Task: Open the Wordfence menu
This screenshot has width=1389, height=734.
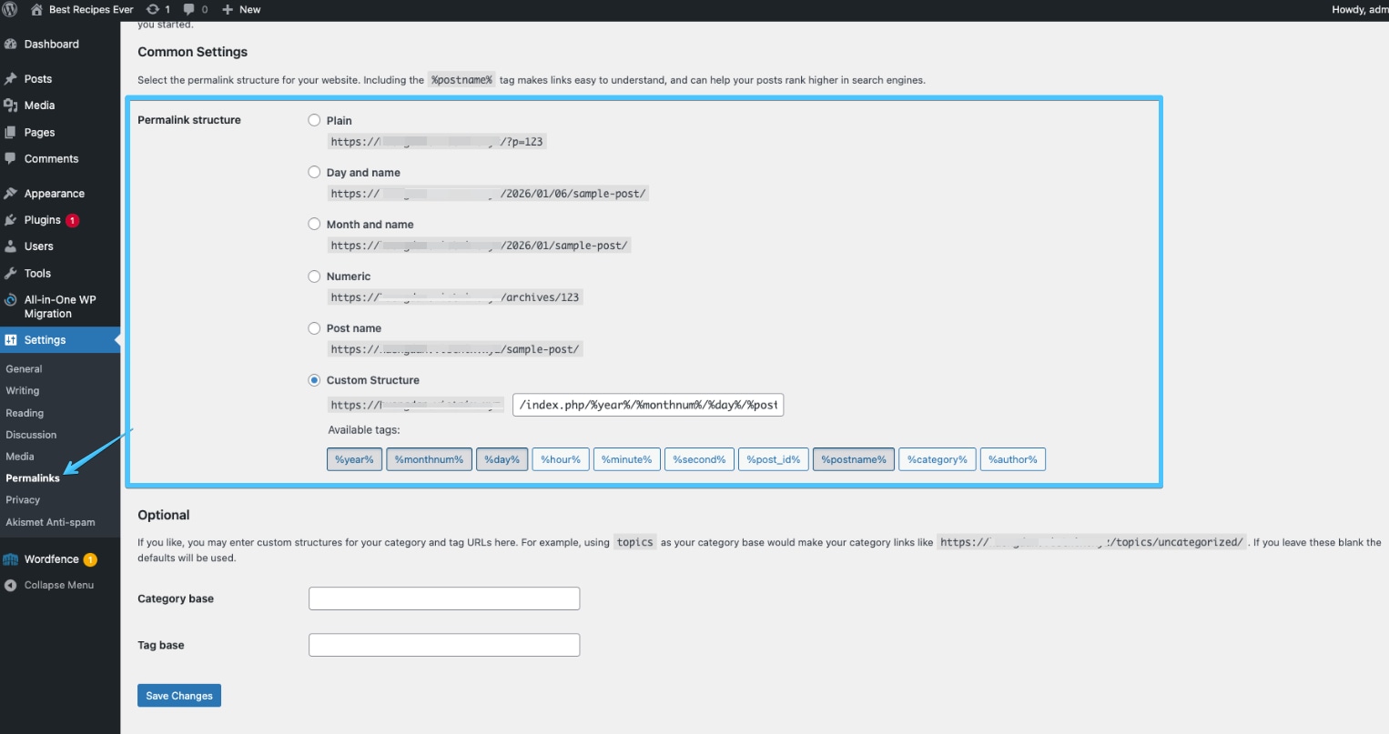Action: (51, 559)
